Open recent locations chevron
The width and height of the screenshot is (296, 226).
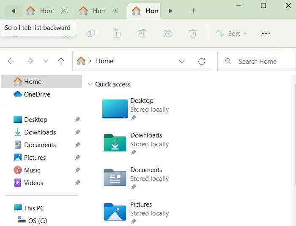point(46,61)
